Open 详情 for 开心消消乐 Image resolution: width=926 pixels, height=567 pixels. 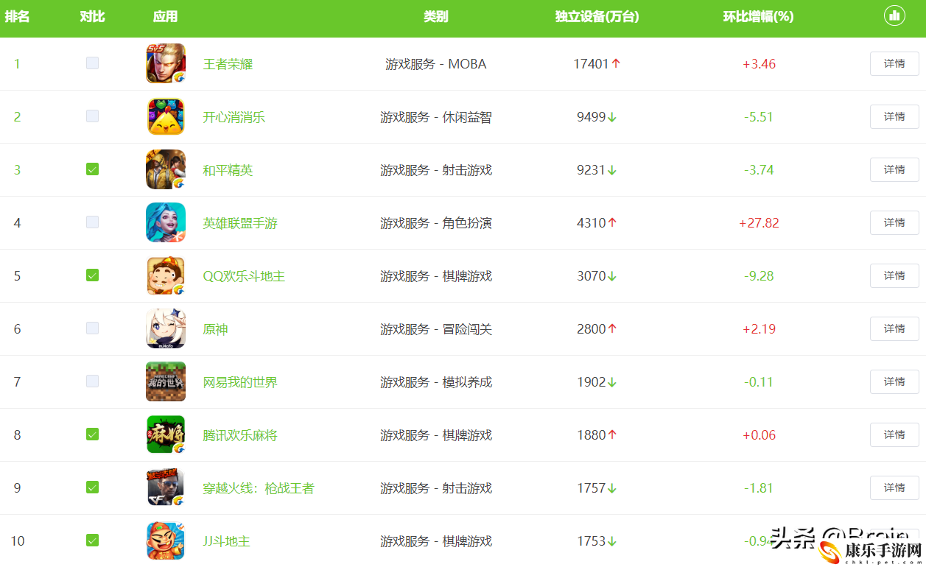pos(894,116)
